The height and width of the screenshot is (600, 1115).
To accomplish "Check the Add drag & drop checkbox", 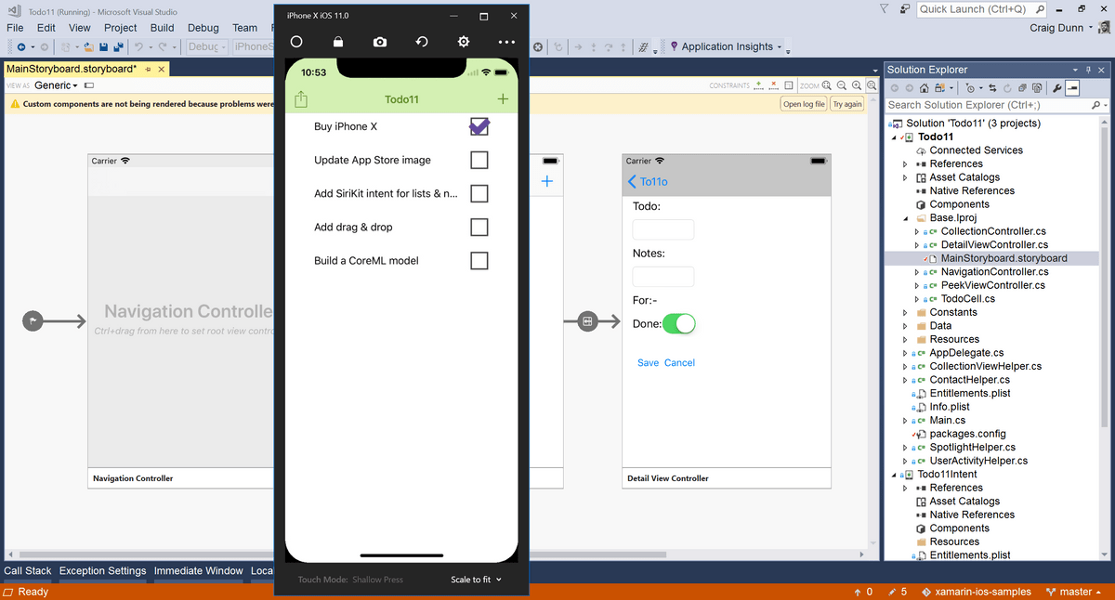I will [479, 227].
